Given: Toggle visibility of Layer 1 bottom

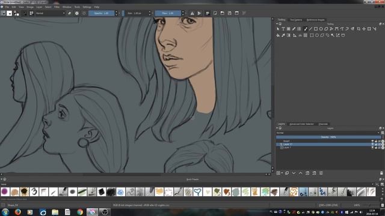Looking at the screenshot, I should 372,148.
